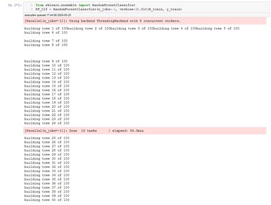This screenshot has height=205, width=271.
Task: Select output line 'building tree 12 of 100'
Action: coord(47,73)
